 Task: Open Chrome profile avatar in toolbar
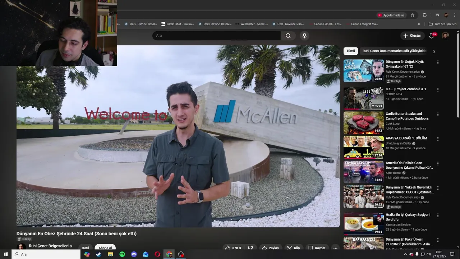coord(446,15)
